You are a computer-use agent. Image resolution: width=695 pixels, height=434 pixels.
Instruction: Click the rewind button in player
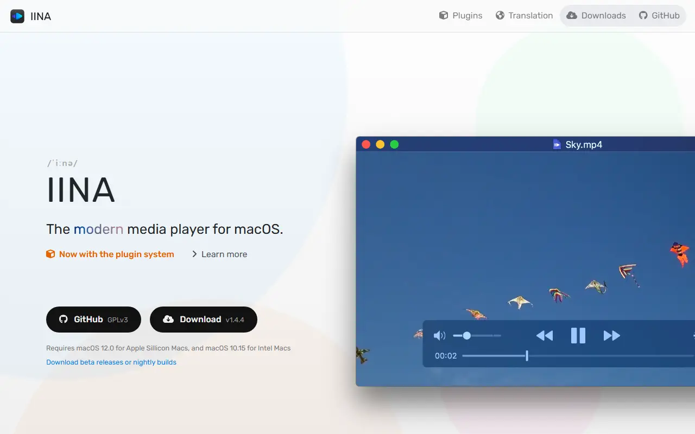[545, 336]
